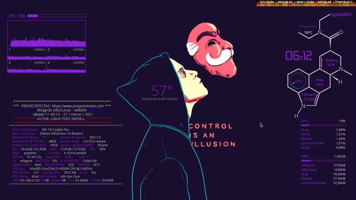The width and height of the screenshot is (356, 200).
Task: Select panel-12-xfce4- in the CPU process list
Action: [x=313, y=143]
